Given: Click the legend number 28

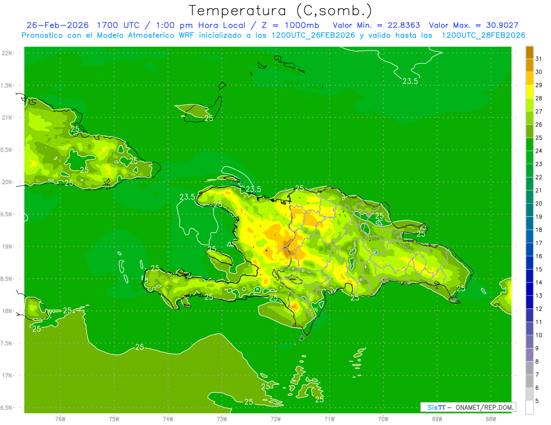Looking at the screenshot, I should pyautogui.click(x=539, y=98).
